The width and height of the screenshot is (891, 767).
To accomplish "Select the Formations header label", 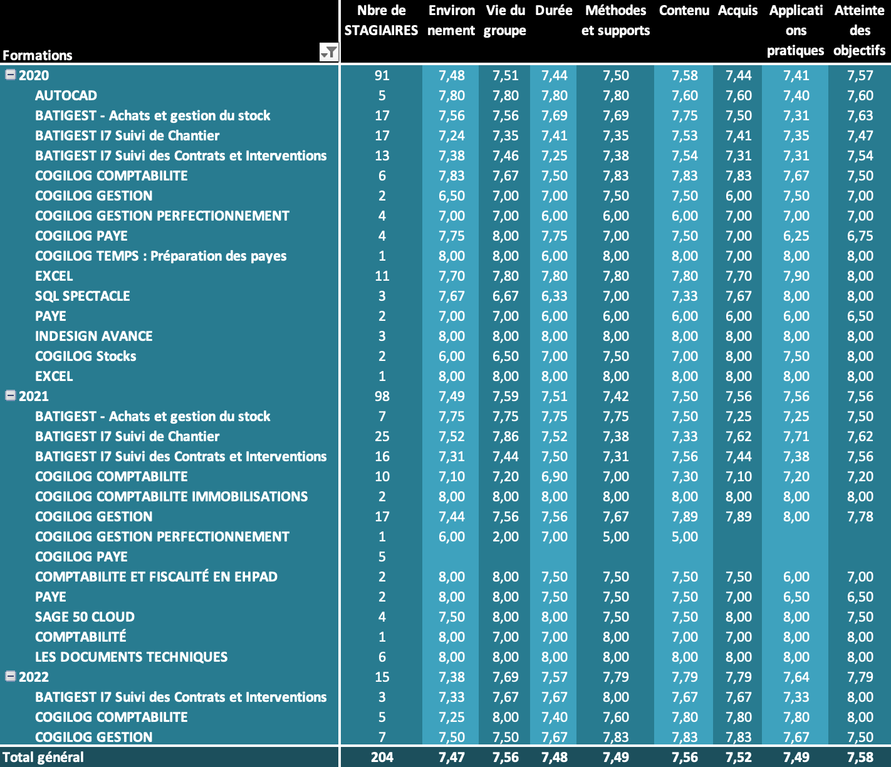I will (x=38, y=55).
